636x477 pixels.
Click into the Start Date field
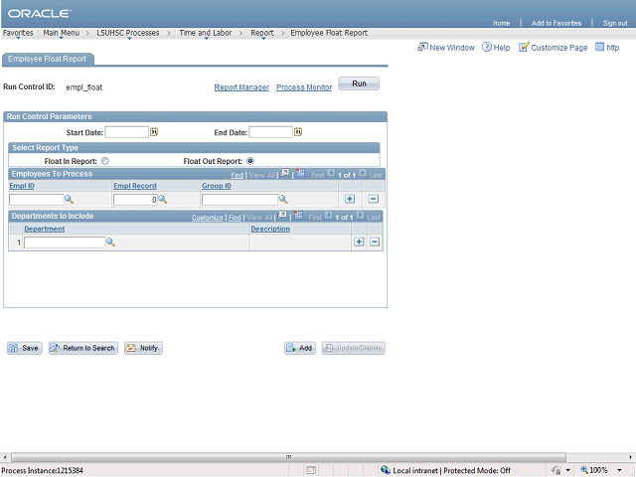coord(127,132)
